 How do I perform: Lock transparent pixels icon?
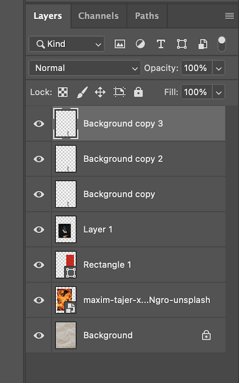click(x=63, y=92)
